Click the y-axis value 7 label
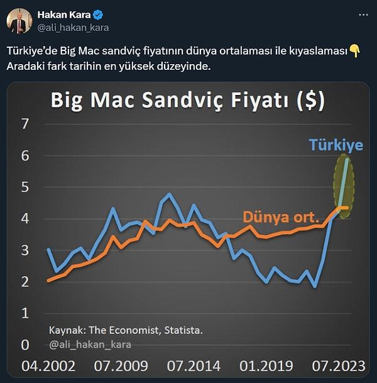Image resolution: width=377 pixels, height=383 pixels. 25,124
